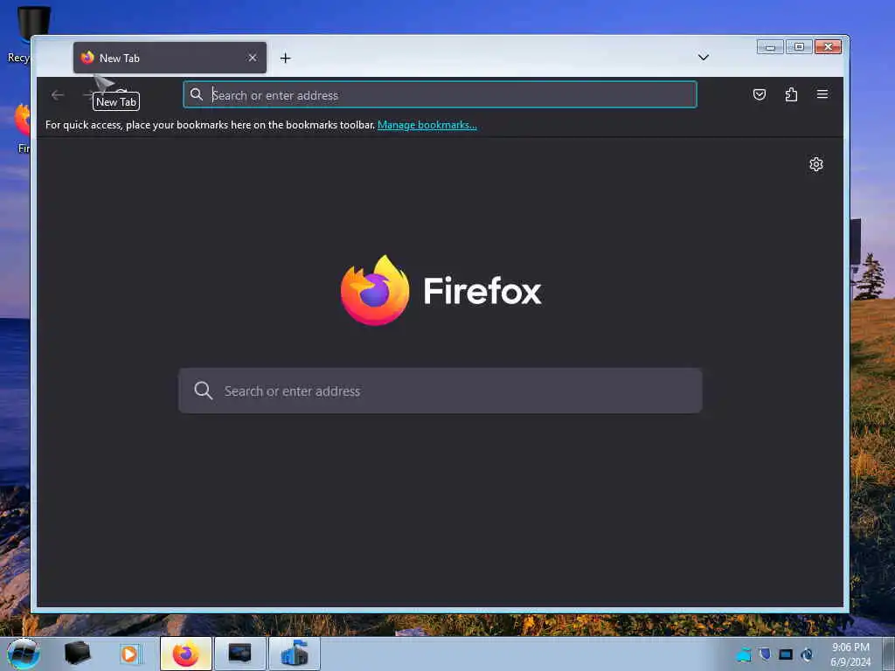Select the New Tab browser tab

click(x=170, y=58)
